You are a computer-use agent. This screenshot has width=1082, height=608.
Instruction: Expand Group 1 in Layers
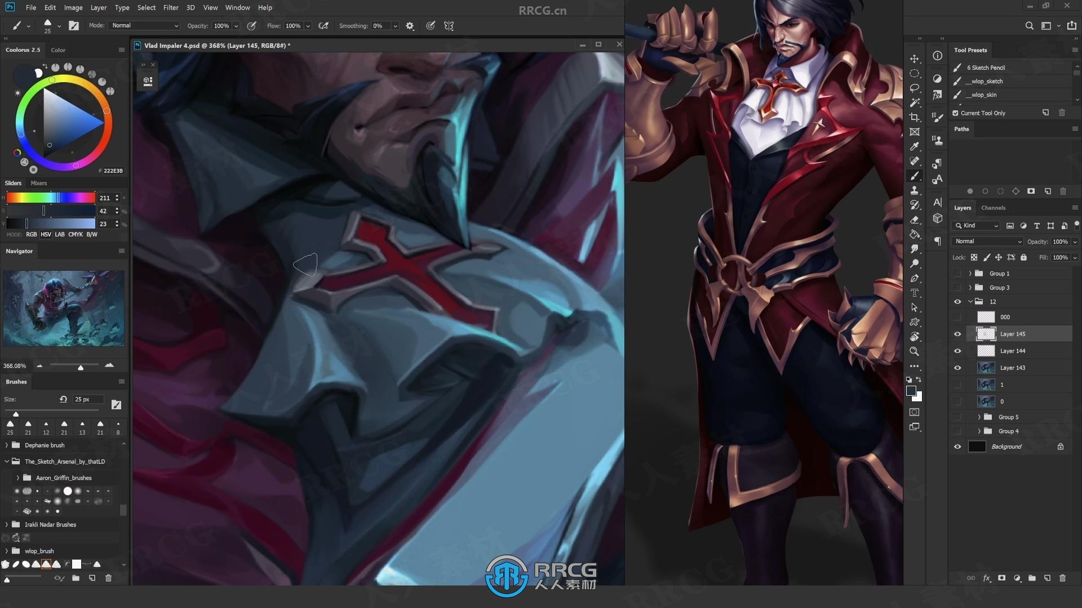[x=970, y=274]
